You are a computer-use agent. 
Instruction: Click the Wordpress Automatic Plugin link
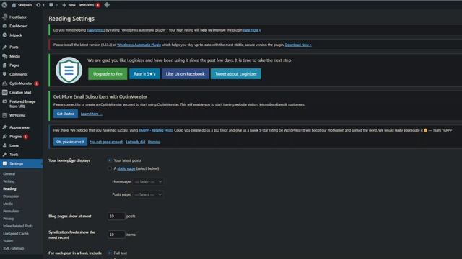click(139, 45)
